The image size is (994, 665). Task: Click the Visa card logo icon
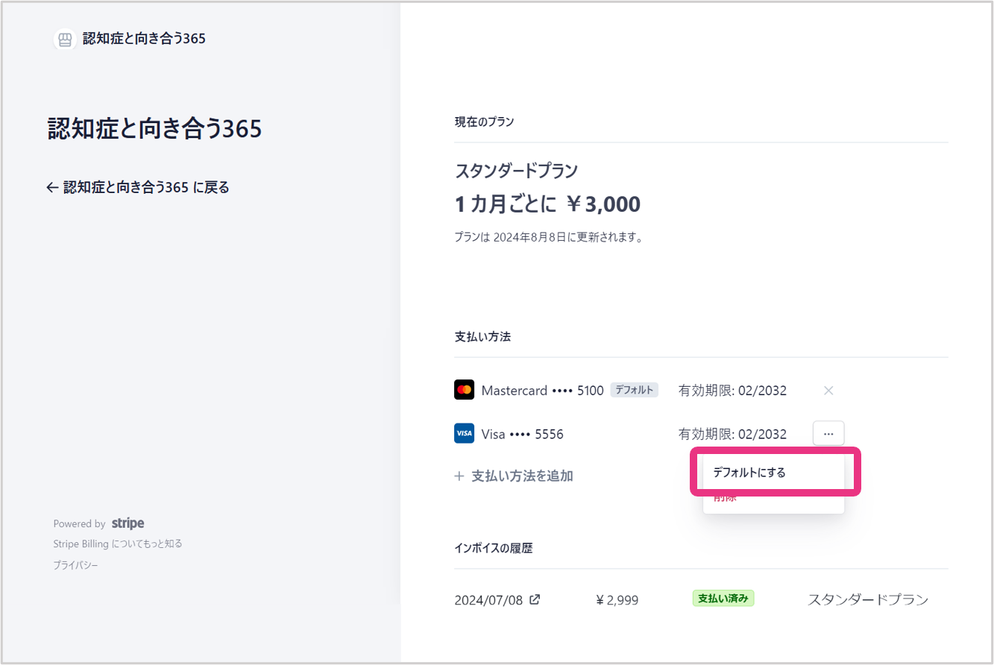pos(464,433)
